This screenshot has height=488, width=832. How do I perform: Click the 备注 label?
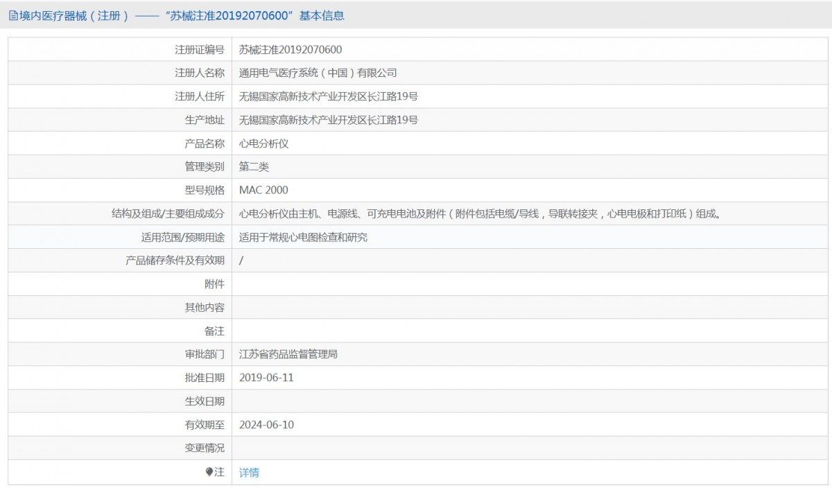[x=215, y=331]
